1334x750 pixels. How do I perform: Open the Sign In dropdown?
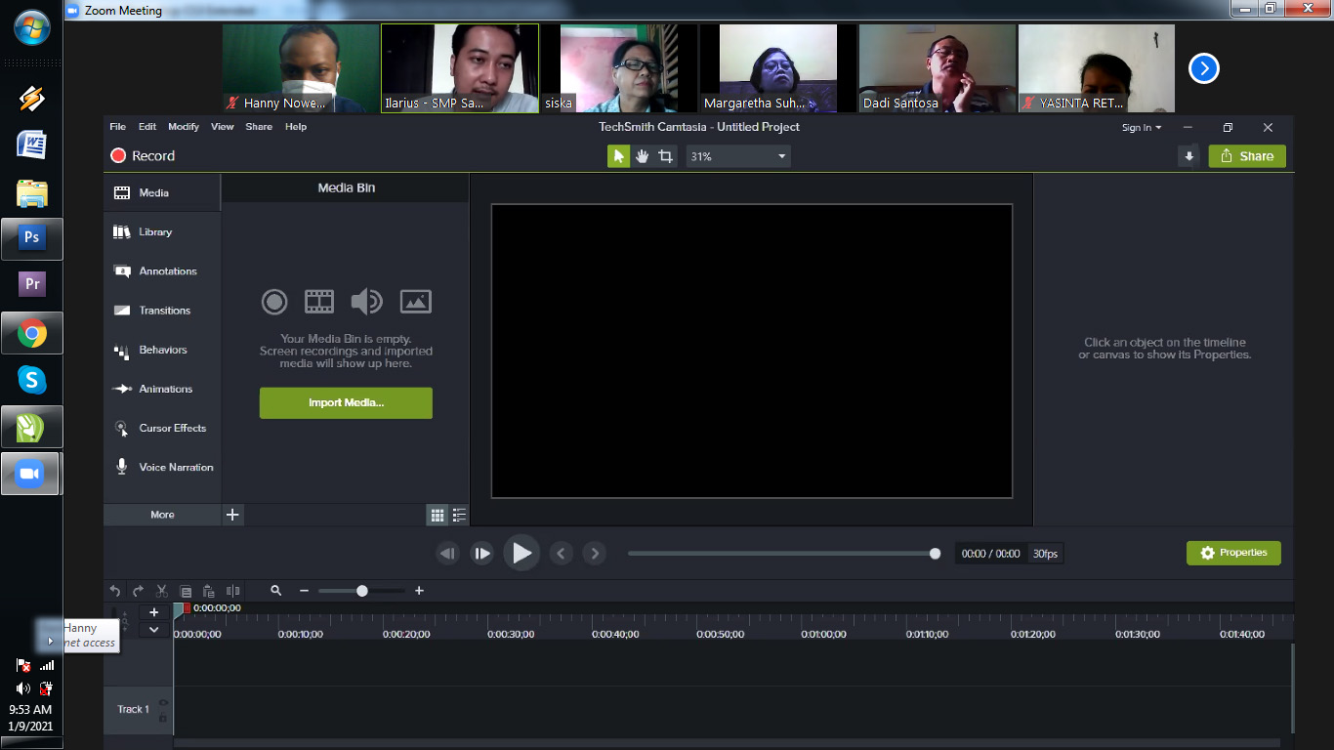[1142, 127]
